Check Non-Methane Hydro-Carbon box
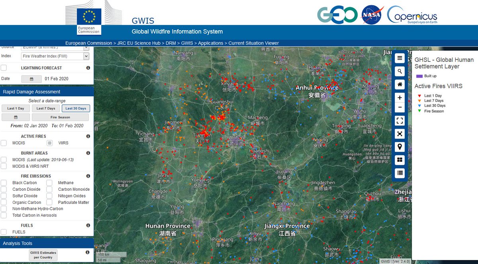 4,209
